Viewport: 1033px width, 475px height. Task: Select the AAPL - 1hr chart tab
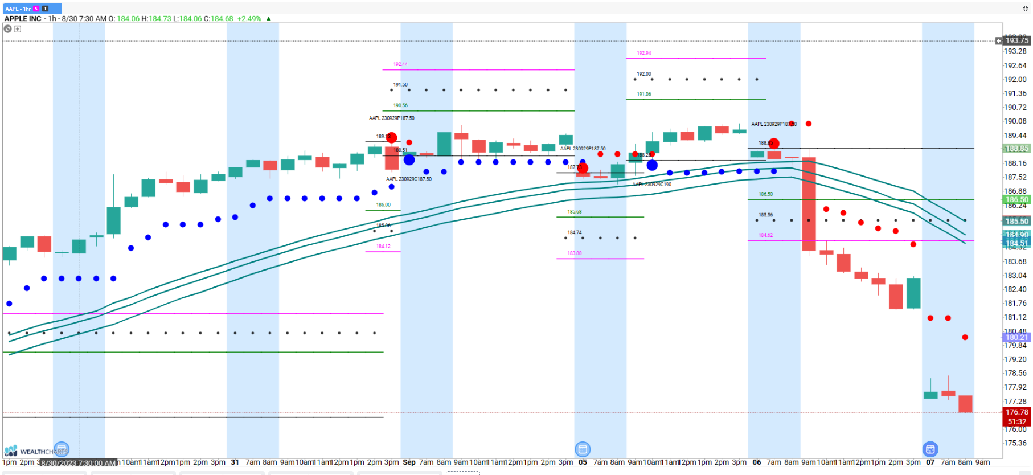pos(31,9)
